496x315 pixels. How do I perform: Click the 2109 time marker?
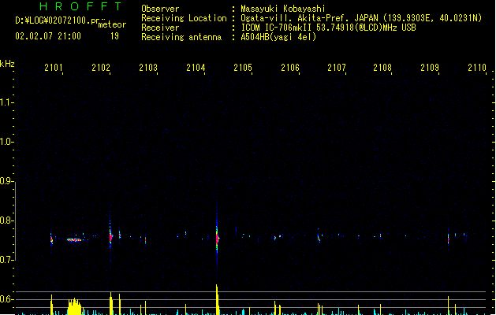pos(430,68)
